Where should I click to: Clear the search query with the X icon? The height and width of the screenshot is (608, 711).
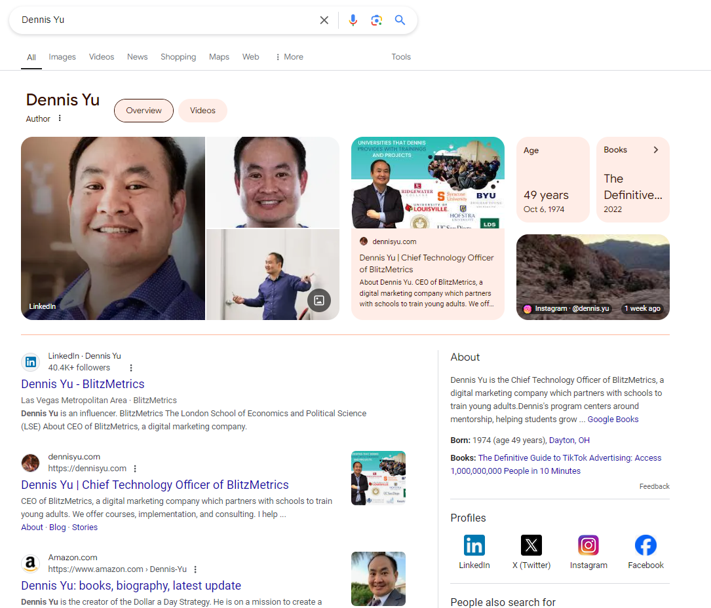324,20
